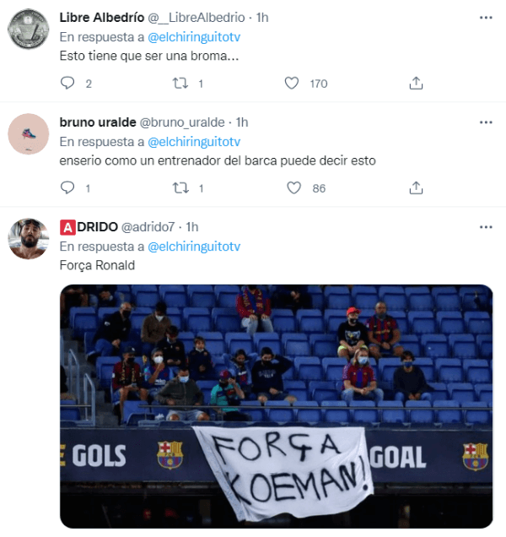Open more options on bruno uralde's tweet

pos(486,122)
